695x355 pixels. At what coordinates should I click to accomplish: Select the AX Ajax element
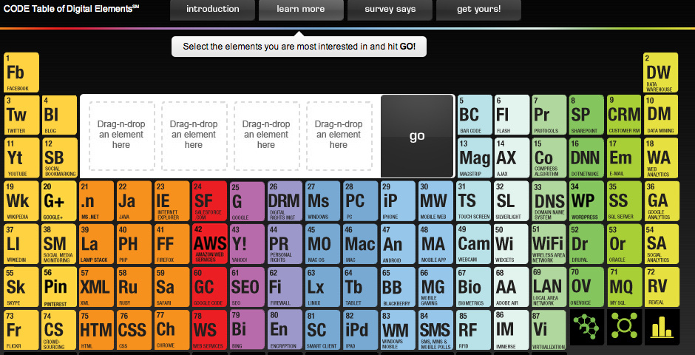[x=512, y=158]
